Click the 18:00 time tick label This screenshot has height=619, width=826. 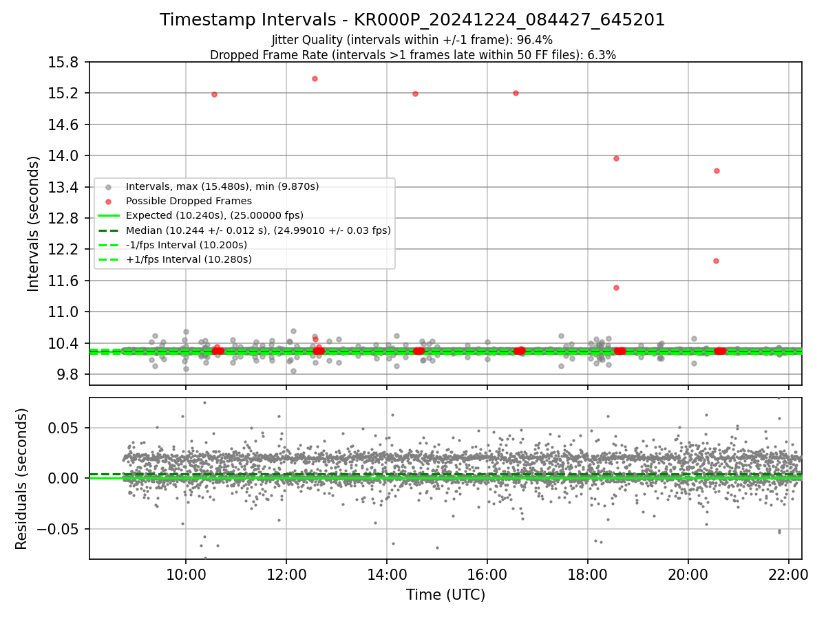click(x=588, y=574)
